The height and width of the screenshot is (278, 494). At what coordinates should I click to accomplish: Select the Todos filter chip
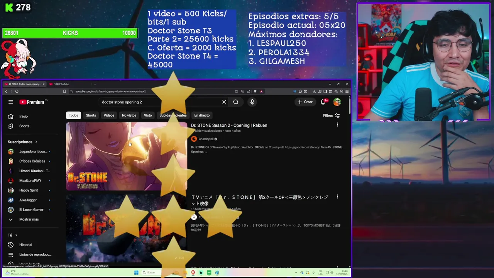pyautogui.click(x=73, y=115)
